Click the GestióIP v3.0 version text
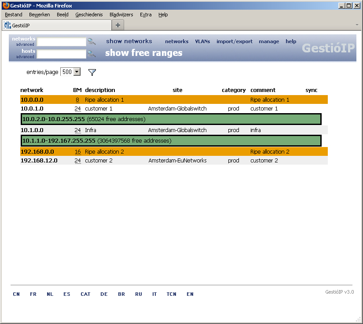This screenshot has height=324, width=363. coord(339,292)
